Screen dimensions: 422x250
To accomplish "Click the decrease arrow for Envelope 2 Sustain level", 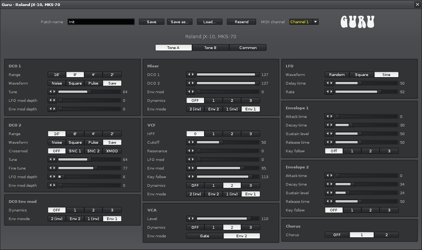I will 328,193.
